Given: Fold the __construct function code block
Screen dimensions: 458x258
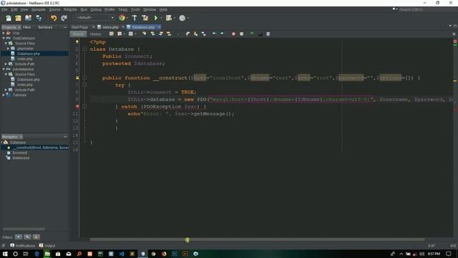Looking at the screenshot, I should tap(84, 78).
